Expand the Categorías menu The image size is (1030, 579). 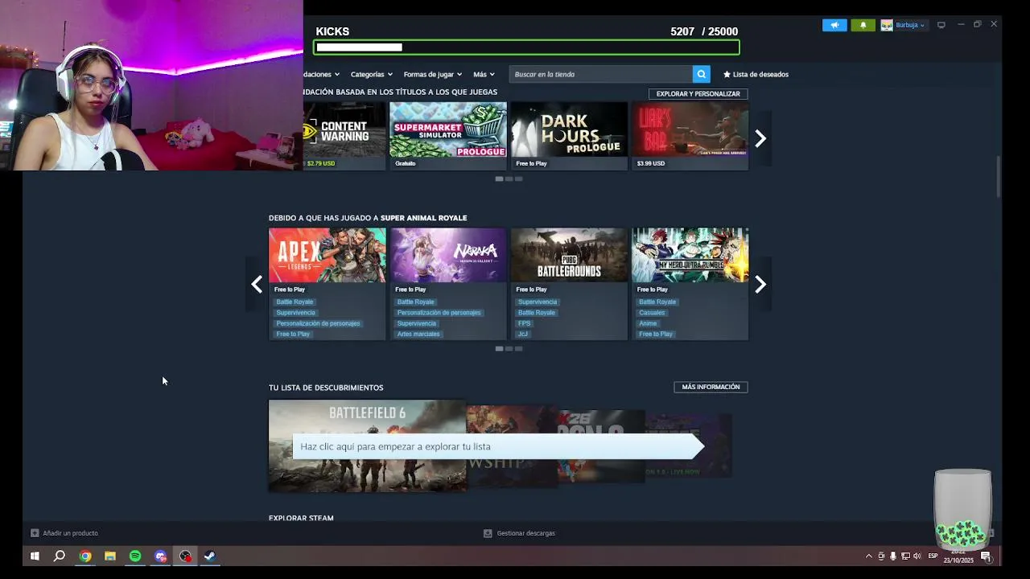pyautogui.click(x=371, y=74)
